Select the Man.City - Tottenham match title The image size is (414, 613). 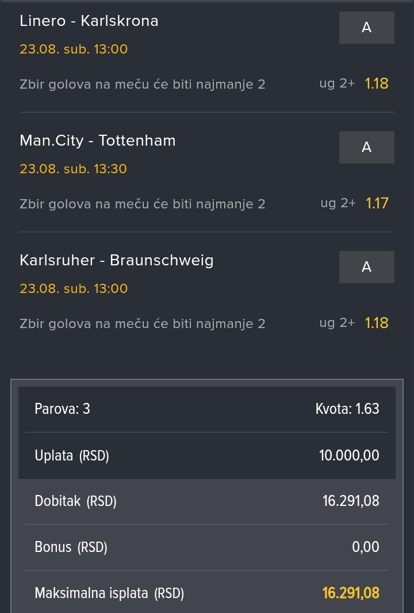point(98,141)
